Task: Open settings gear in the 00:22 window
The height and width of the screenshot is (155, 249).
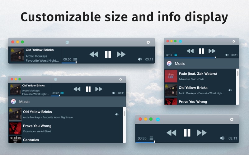Action: coord(120,79)
